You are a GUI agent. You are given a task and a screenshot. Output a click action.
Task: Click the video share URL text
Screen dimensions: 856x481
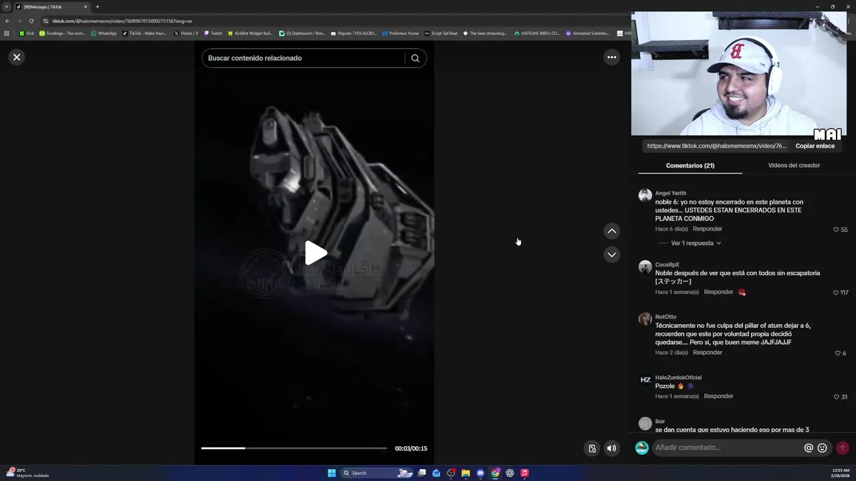pos(716,146)
